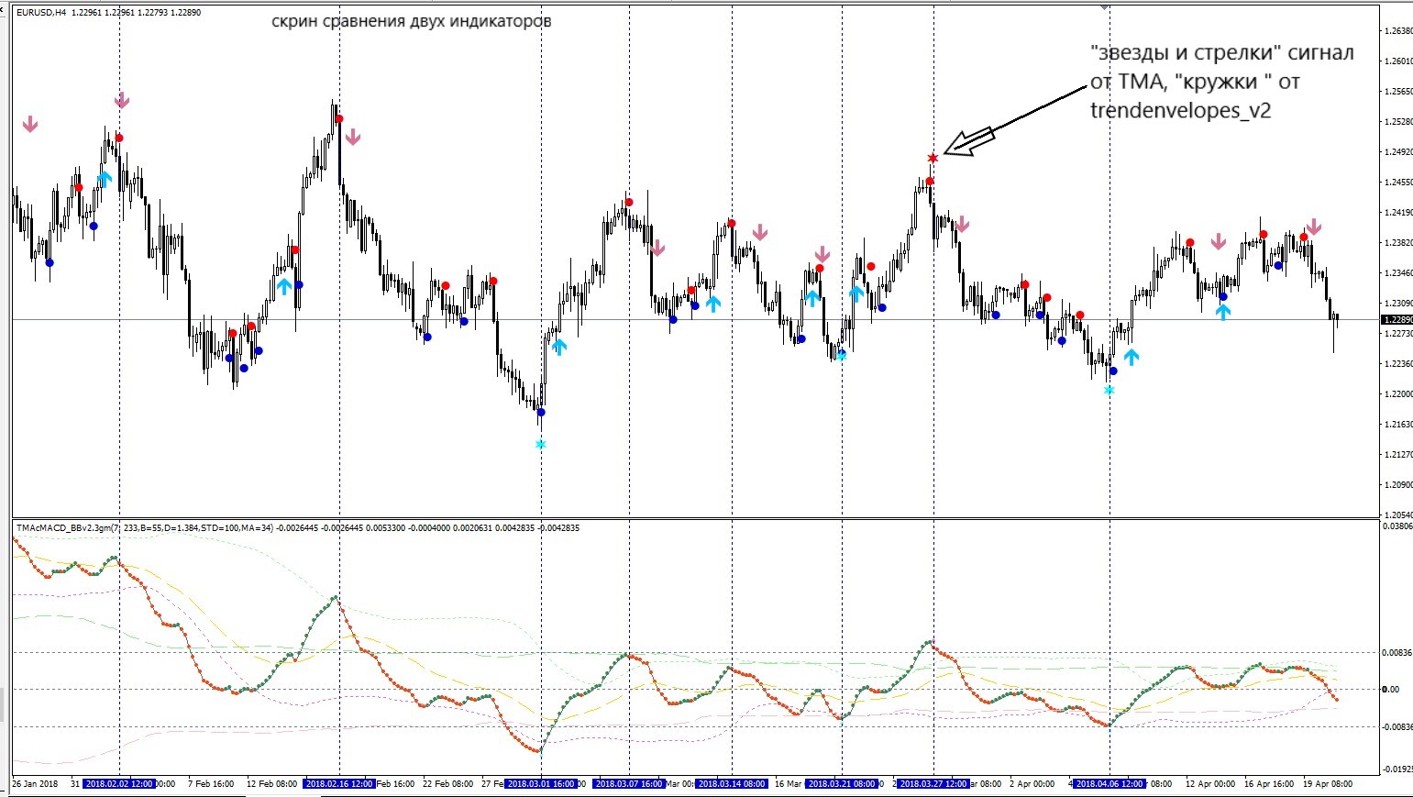The width and height of the screenshot is (1413, 797).
Task: Click the cyan star beside the 2018.03.21 vertical line
Action: click(842, 356)
